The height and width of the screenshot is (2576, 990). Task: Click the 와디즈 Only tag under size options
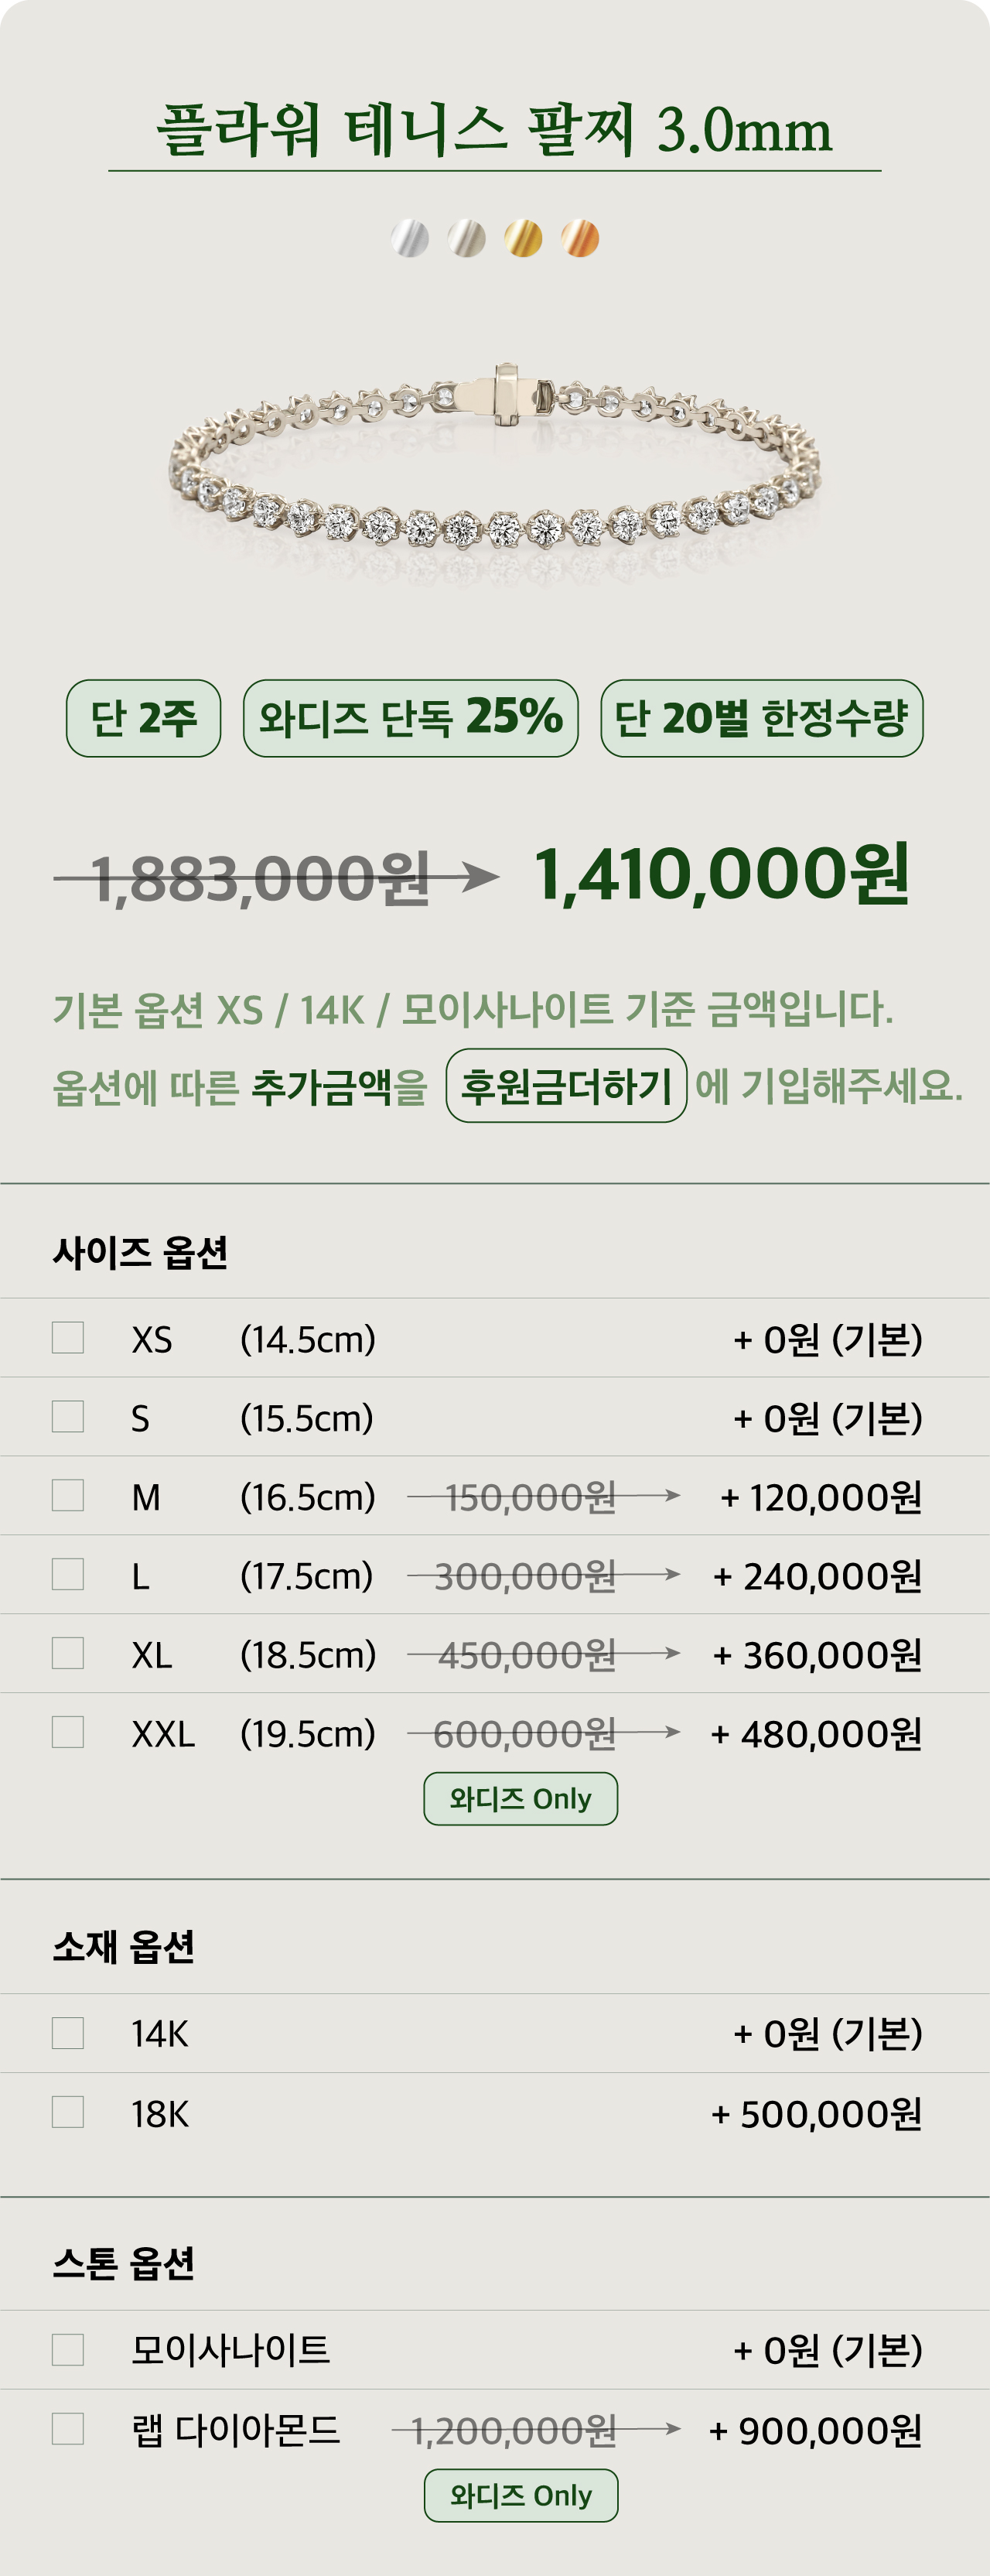(x=520, y=1799)
